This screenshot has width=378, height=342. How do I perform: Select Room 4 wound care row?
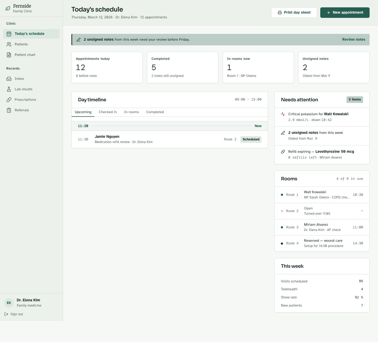pos(322,244)
